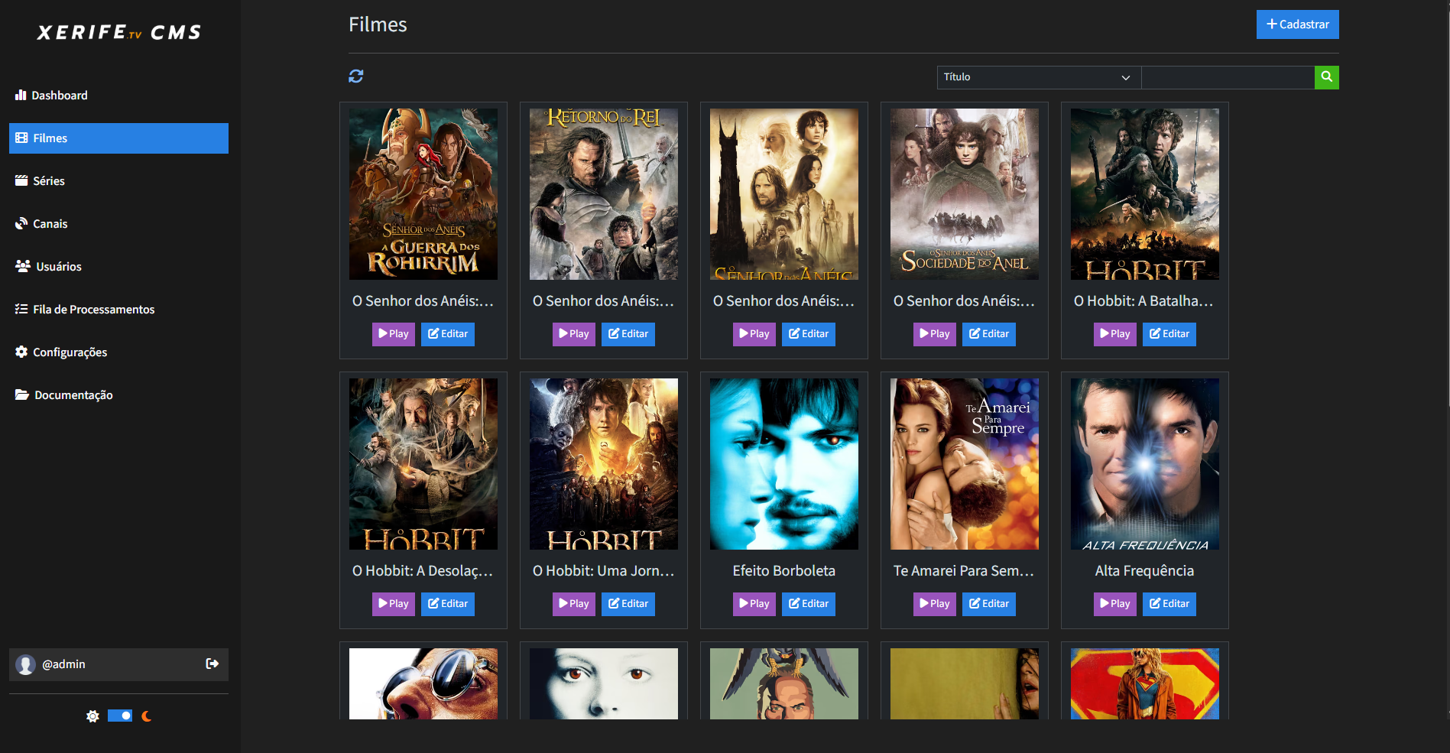Open the Título search filter dropdown
The height and width of the screenshot is (753, 1450).
1039,77
